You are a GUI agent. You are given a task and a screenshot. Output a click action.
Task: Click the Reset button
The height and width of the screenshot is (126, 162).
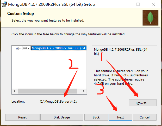pos(22,117)
